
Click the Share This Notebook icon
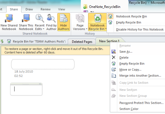(26, 18)
